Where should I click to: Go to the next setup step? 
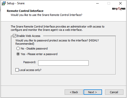tap(93, 92)
